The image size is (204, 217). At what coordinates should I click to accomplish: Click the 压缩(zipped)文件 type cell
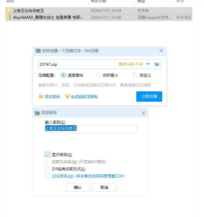[154, 17]
